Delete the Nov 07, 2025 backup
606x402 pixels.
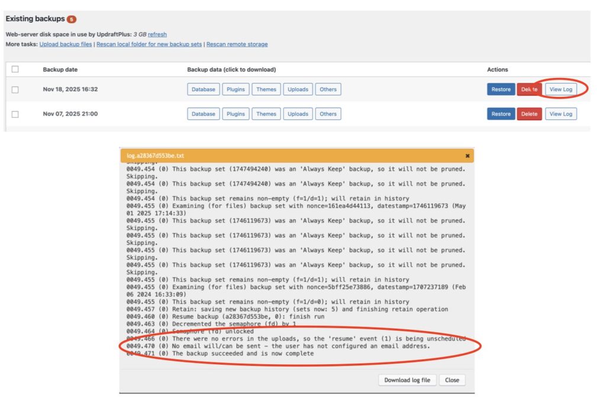[x=529, y=114]
